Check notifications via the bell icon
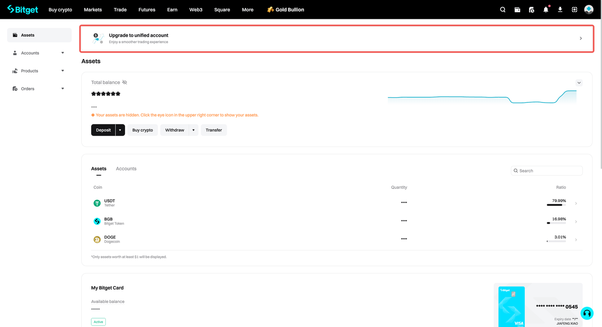 click(546, 9)
